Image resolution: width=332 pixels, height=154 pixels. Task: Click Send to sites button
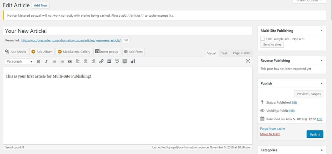pyautogui.click(x=272, y=44)
